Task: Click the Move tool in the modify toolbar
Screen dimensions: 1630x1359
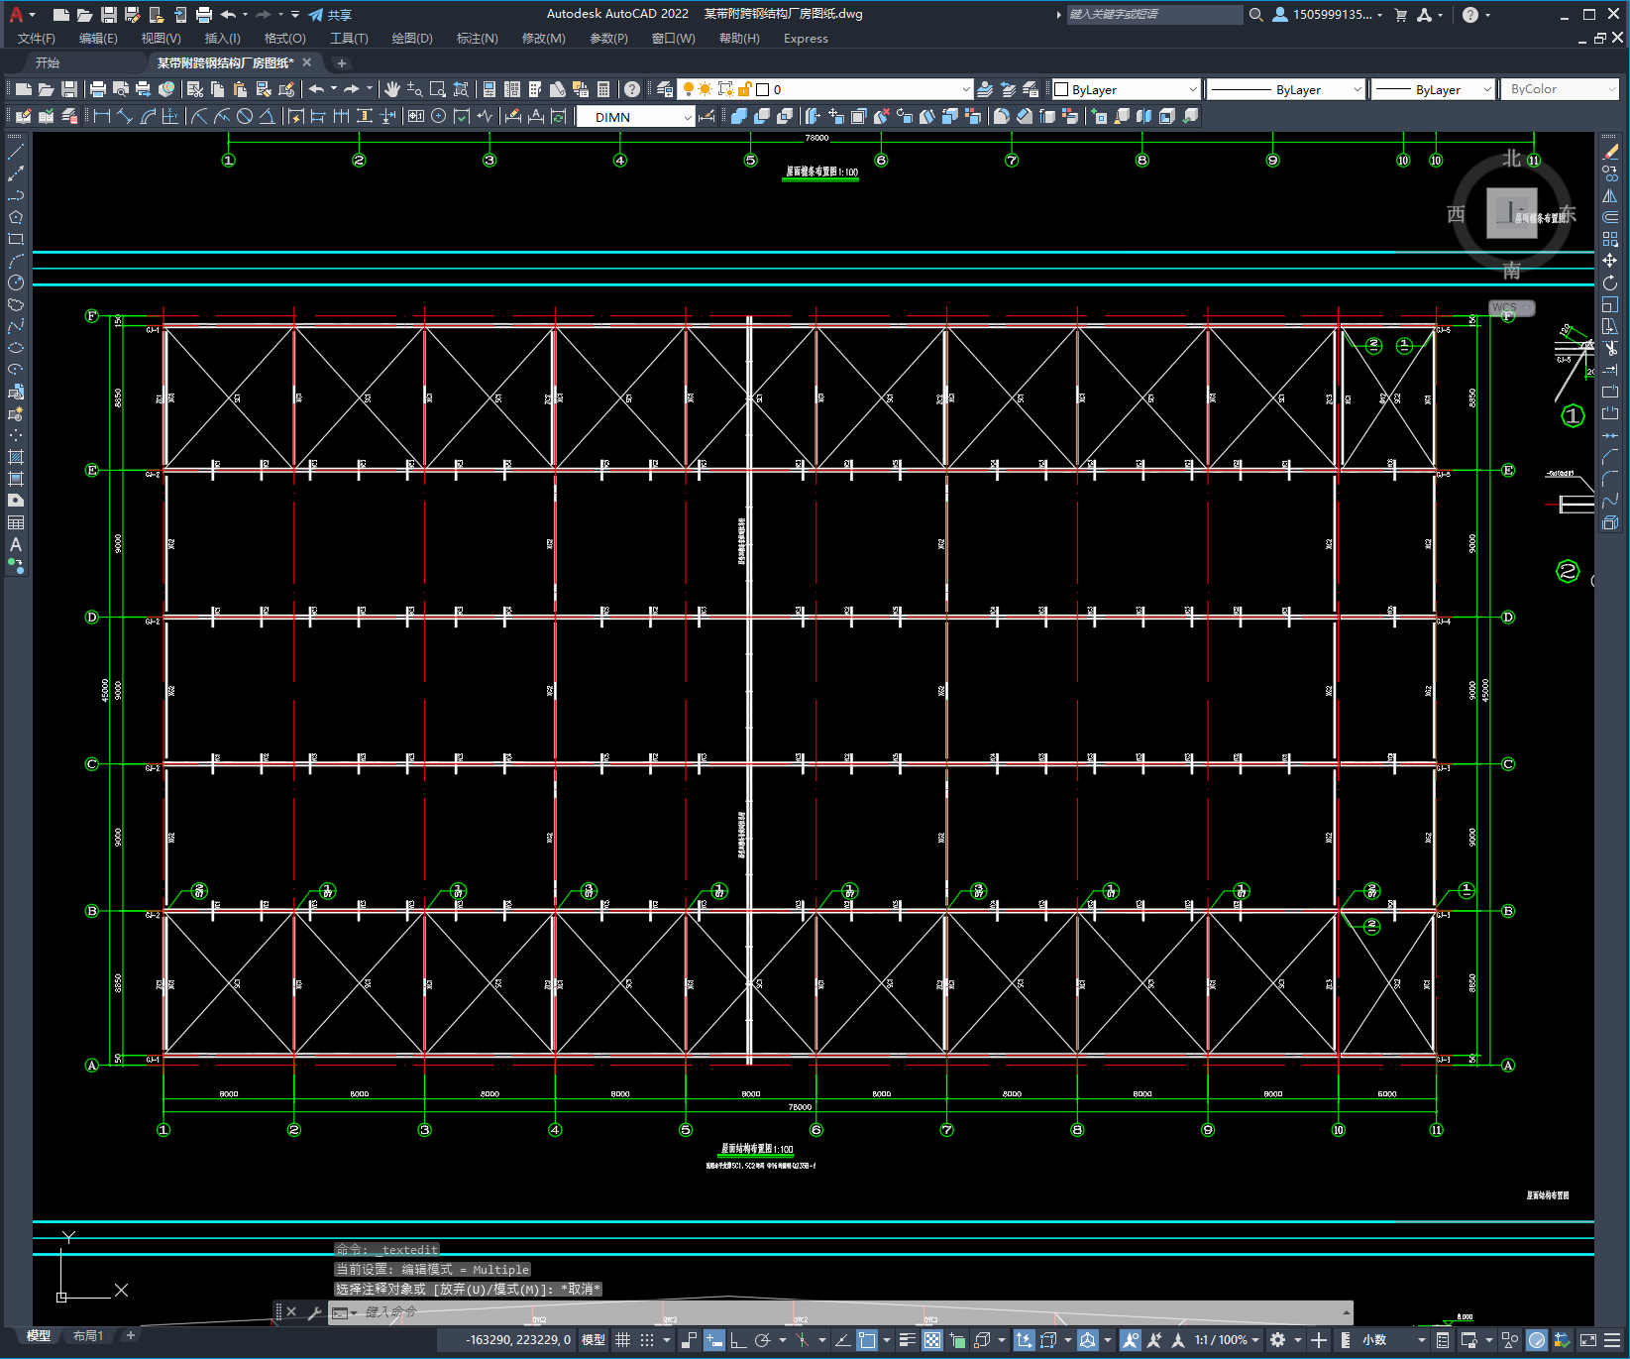Action: pyautogui.click(x=1610, y=261)
